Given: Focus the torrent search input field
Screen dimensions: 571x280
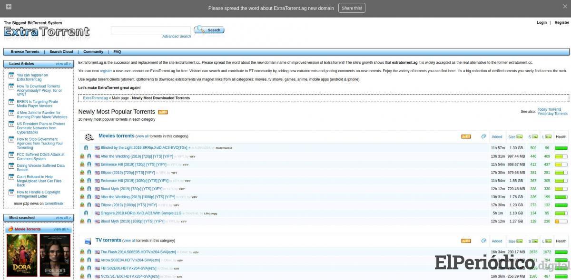Looking at the screenshot, I should (x=151, y=30).
